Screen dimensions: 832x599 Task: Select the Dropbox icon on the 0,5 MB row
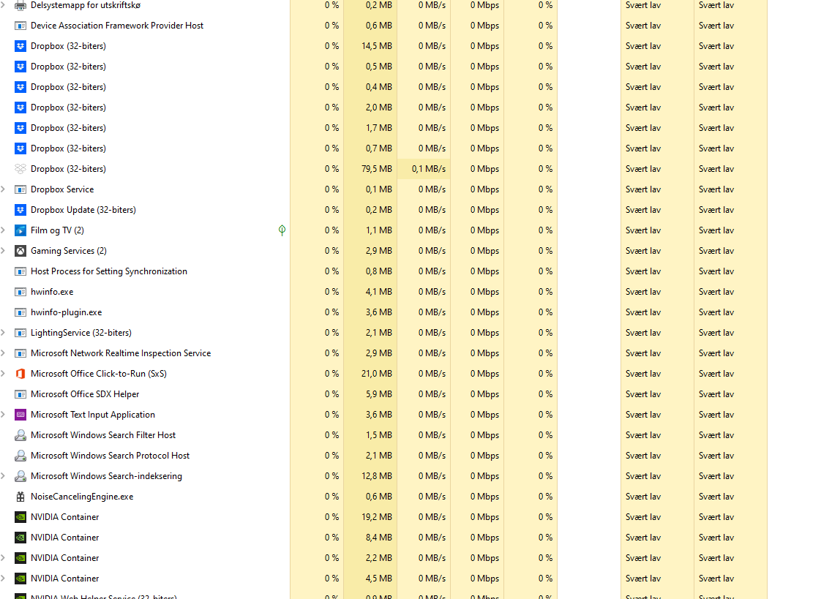[20, 67]
